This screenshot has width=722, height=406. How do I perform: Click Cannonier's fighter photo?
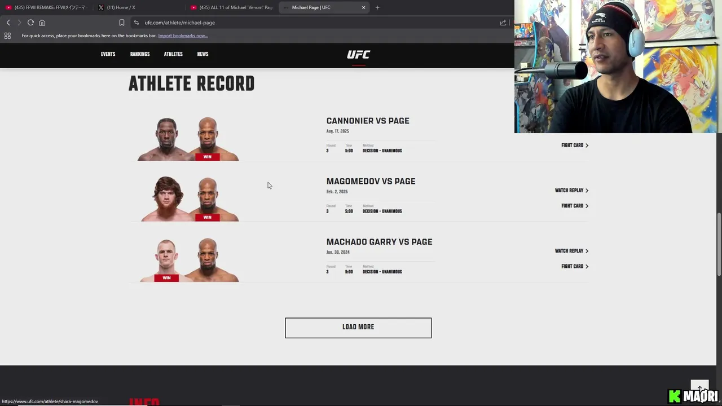pyautogui.click(x=166, y=139)
